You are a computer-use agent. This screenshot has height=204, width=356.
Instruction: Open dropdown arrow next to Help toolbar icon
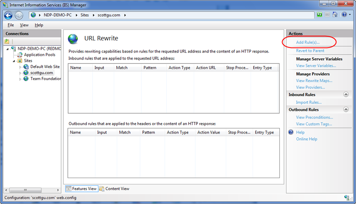click(350, 15)
